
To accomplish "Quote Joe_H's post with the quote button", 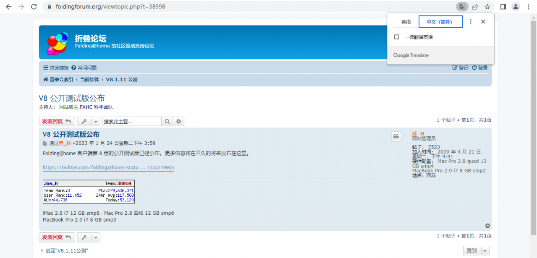I will click(x=396, y=136).
